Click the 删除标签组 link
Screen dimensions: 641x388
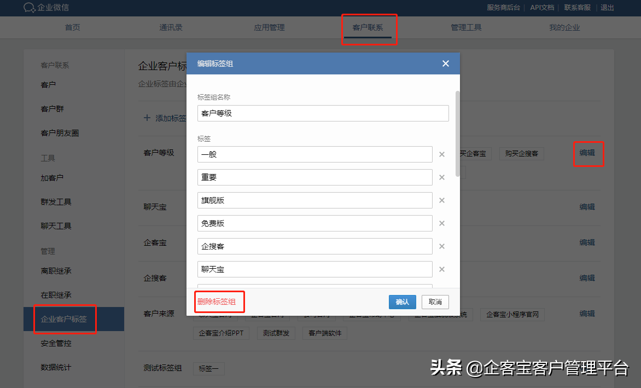217,302
